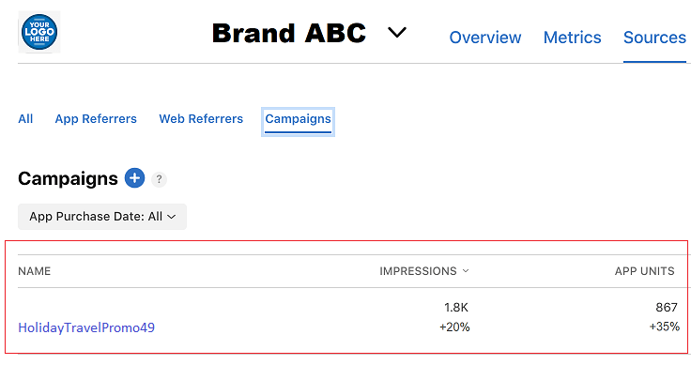Open the Metrics tab
The height and width of the screenshot is (365, 691).
(572, 38)
